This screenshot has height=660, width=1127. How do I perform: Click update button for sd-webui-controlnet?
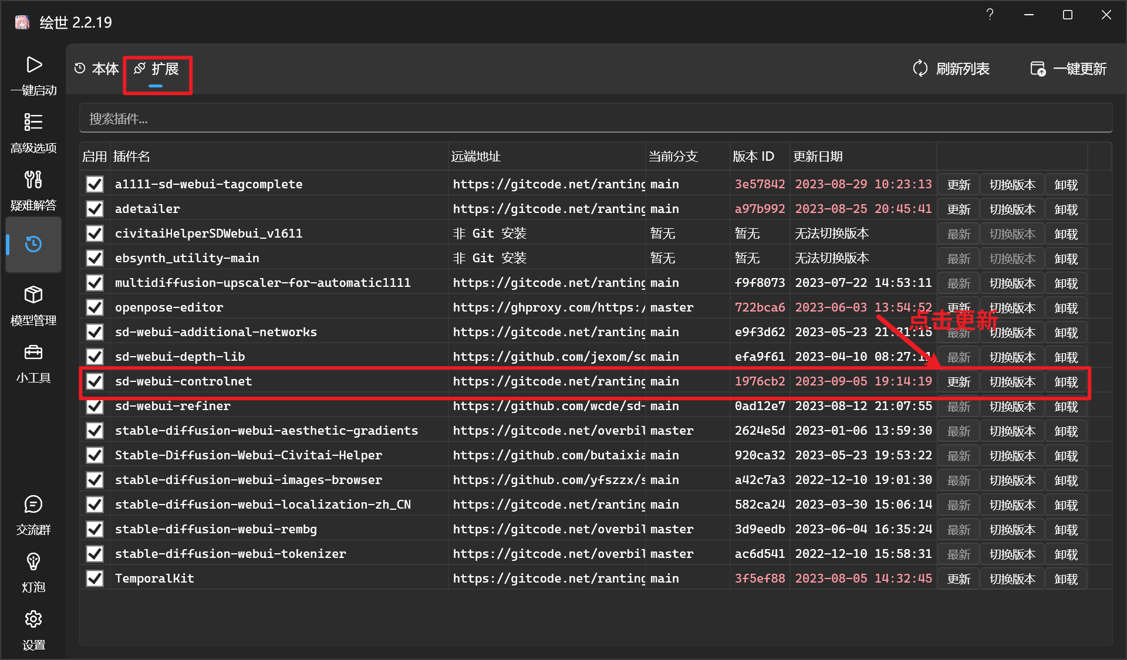click(x=959, y=382)
